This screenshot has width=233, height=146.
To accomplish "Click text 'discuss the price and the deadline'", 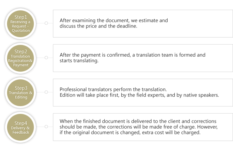I will click(x=98, y=26).
